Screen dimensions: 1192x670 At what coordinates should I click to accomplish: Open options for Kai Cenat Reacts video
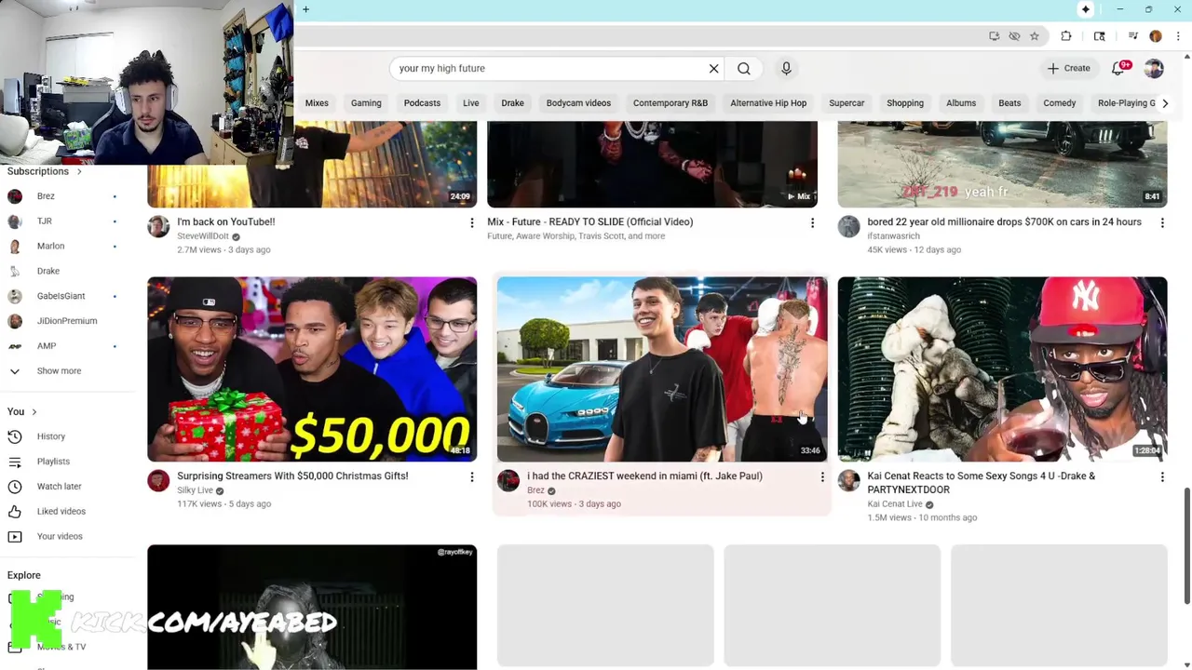coord(1162,477)
